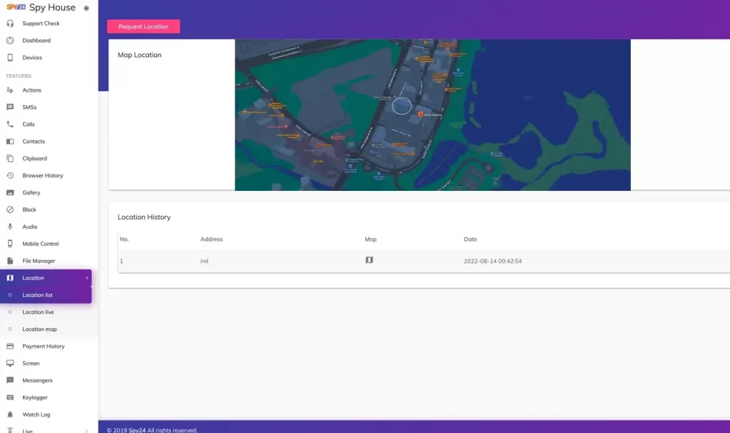Click the Gallery image icon

(x=10, y=192)
